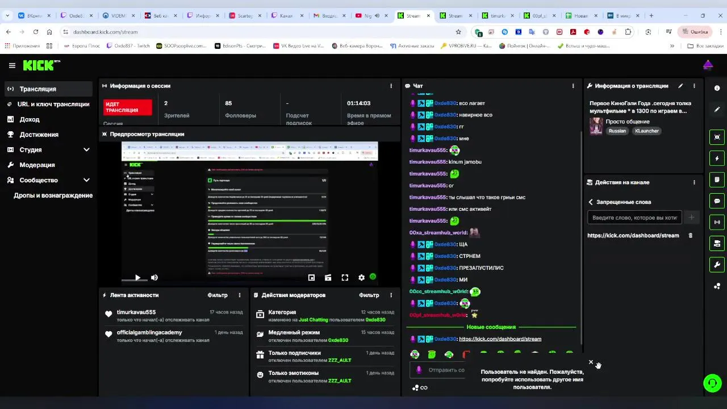This screenshot has height=409, width=727.
Task: Open session info panel options menu
Action: [x=391, y=86]
